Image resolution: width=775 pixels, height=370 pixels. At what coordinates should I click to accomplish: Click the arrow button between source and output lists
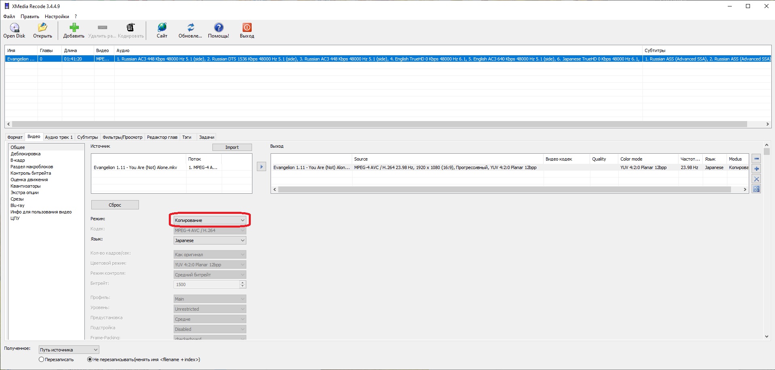tap(261, 167)
